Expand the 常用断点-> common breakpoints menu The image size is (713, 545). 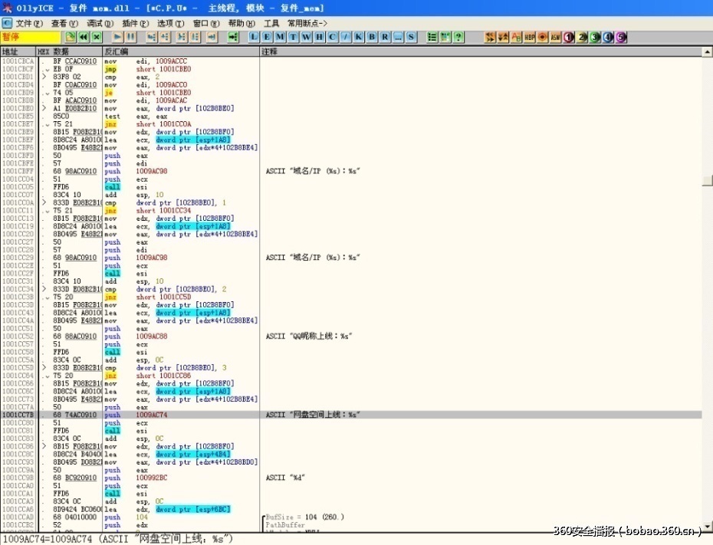point(307,24)
